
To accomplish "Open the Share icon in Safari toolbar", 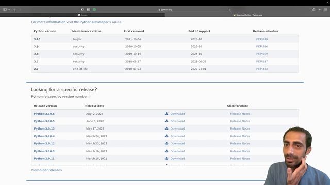I will tap(313, 9).
